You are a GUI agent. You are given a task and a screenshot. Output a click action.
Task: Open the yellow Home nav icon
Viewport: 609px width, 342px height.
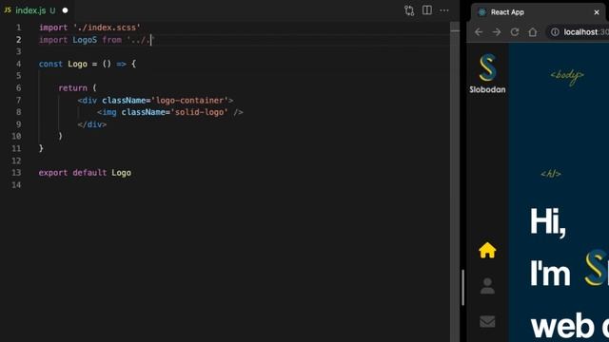487,250
